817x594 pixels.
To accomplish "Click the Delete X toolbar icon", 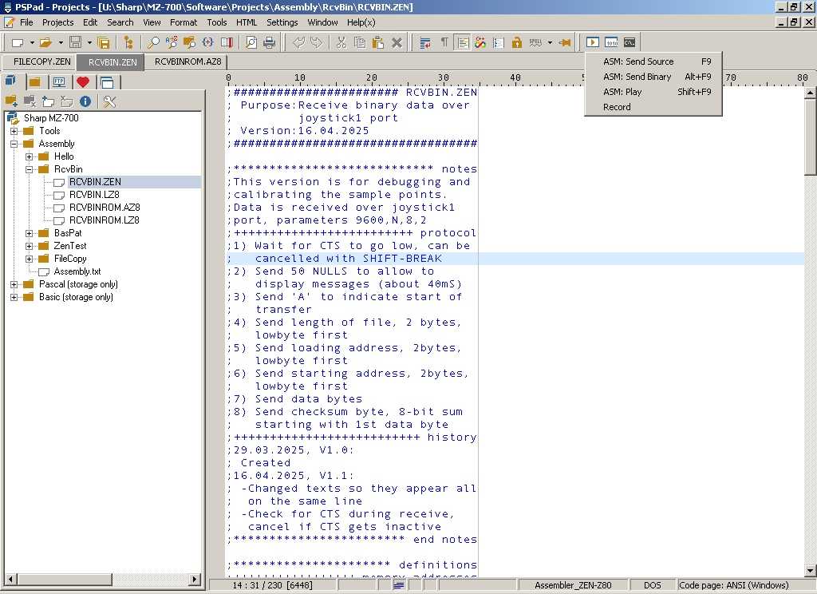I will [397, 43].
